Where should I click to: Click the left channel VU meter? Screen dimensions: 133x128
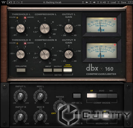click(x=102, y=25)
